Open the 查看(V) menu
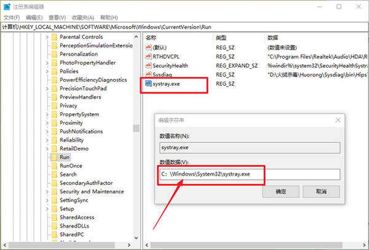This screenshot has width=369, height=250. pyautogui.click(x=57, y=18)
